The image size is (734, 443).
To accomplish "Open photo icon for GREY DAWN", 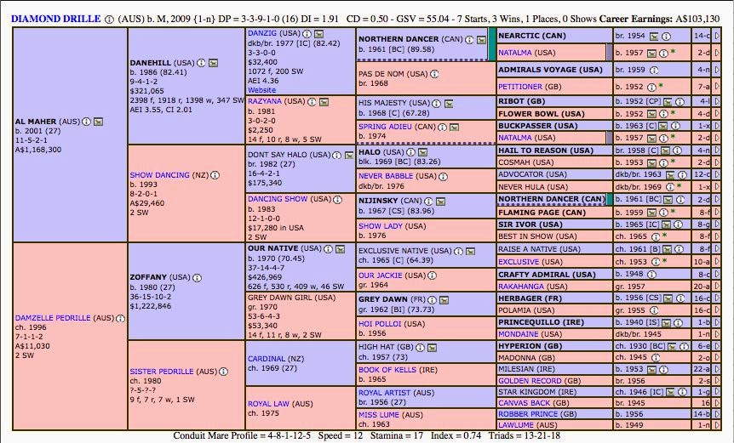I will (444, 300).
